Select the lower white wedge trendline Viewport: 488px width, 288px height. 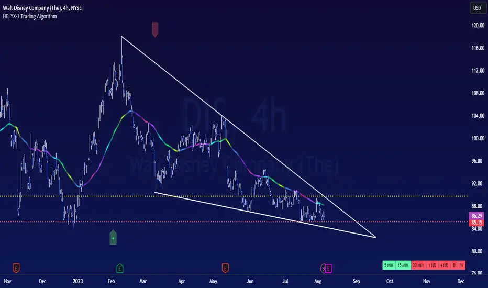coord(265,215)
